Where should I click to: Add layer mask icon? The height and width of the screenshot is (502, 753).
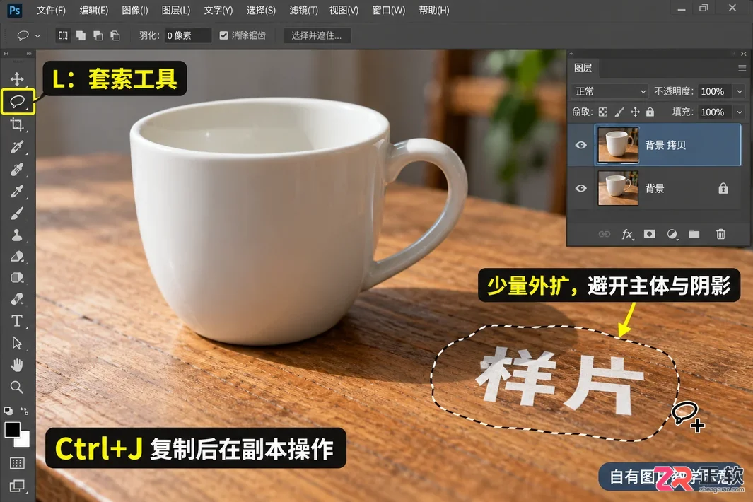click(649, 234)
